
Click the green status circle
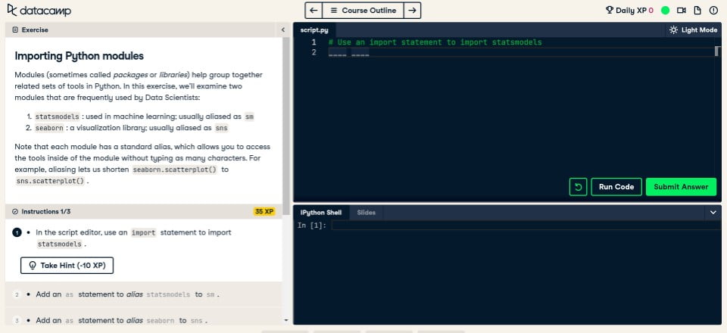click(665, 10)
